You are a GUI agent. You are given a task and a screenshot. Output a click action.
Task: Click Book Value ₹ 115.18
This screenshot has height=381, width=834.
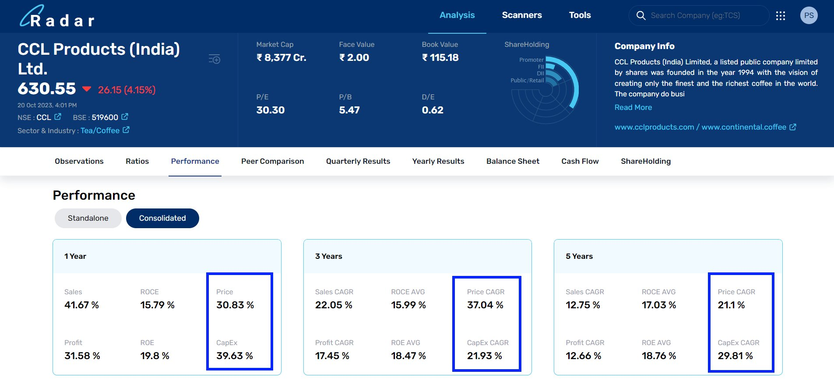(x=440, y=57)
